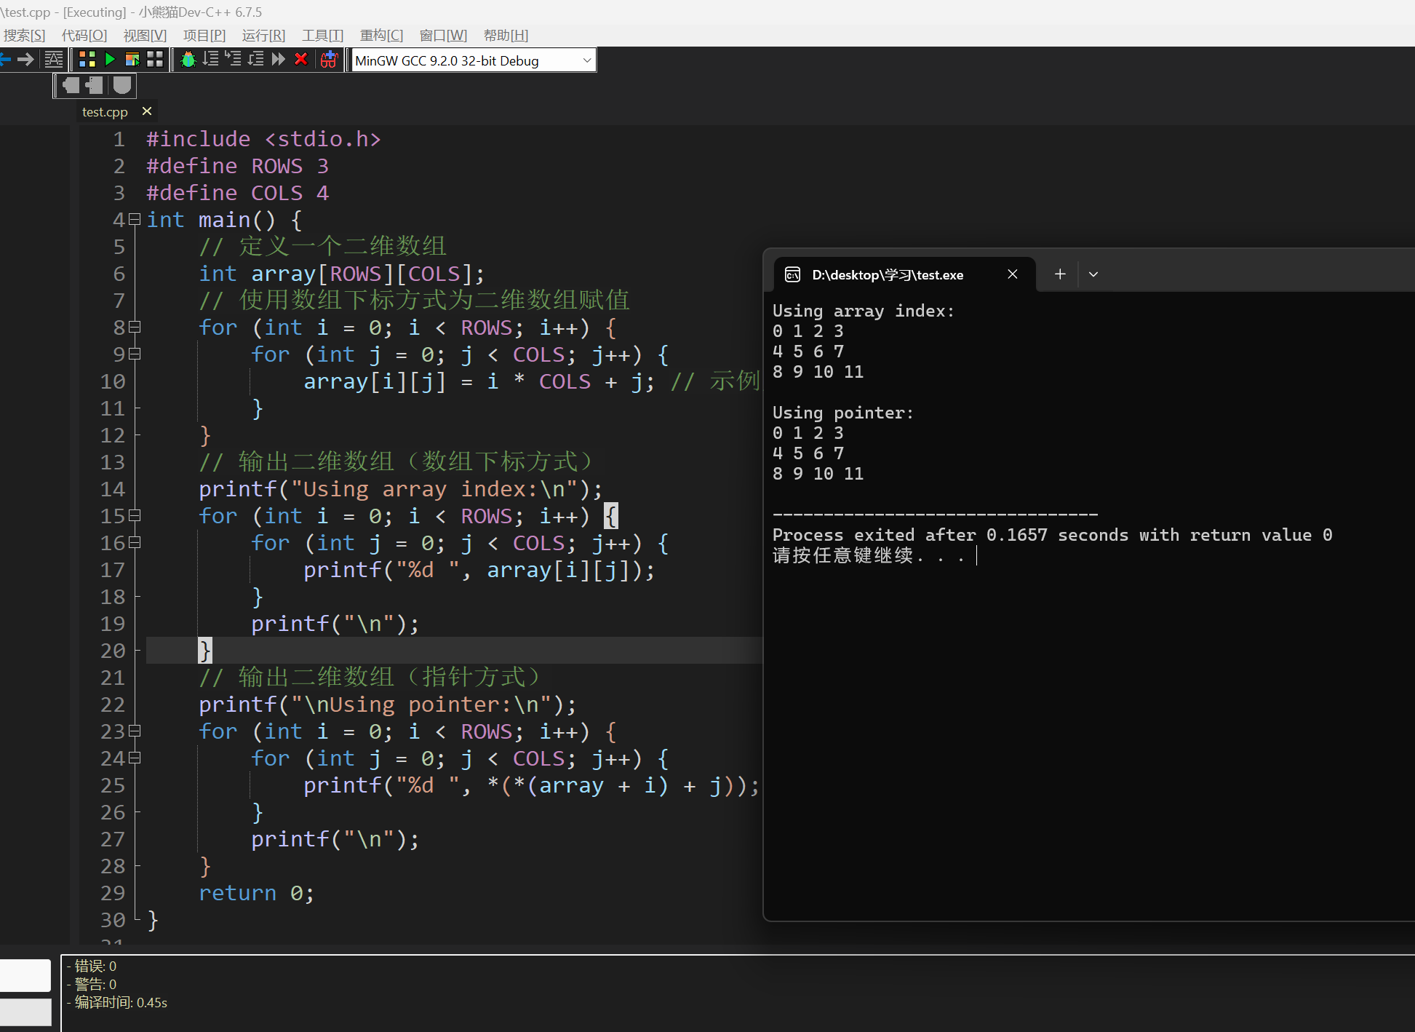Click the terminal icon in console tab
The width and height of the screenshot is (1415, 1032).
click(x=793, y=274)
